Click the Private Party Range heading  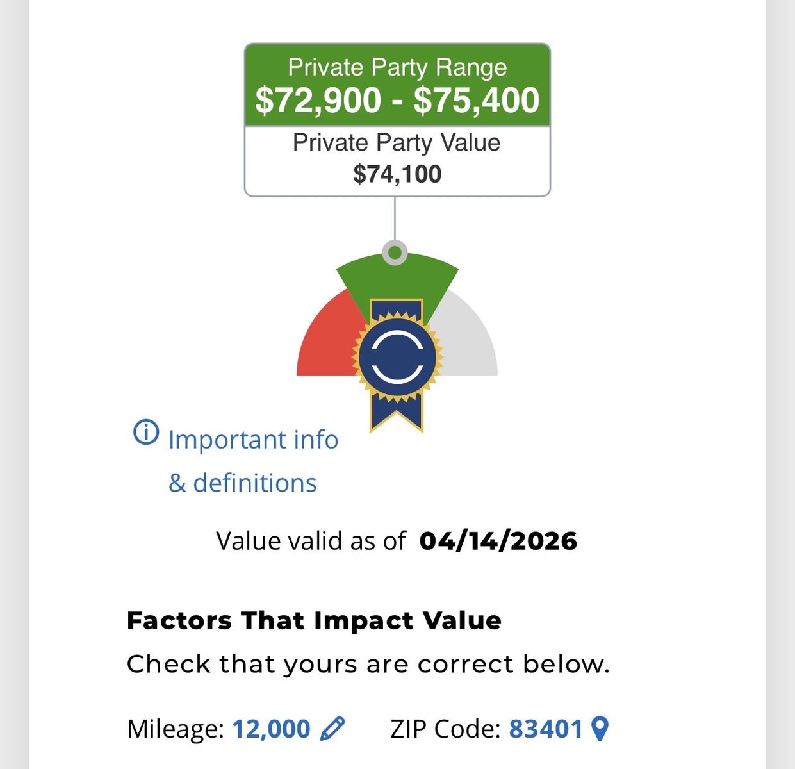(x=397, y=67)
